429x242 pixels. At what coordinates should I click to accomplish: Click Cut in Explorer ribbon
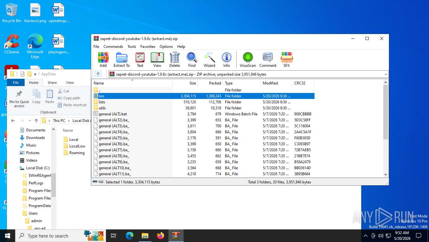click(x=63, y=91)
